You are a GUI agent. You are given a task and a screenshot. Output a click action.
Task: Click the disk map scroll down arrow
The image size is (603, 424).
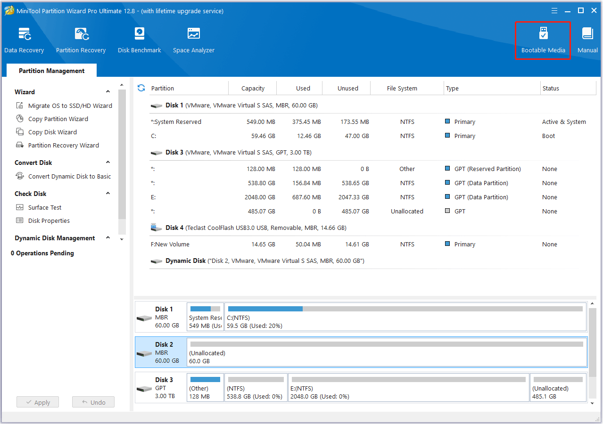593,403
